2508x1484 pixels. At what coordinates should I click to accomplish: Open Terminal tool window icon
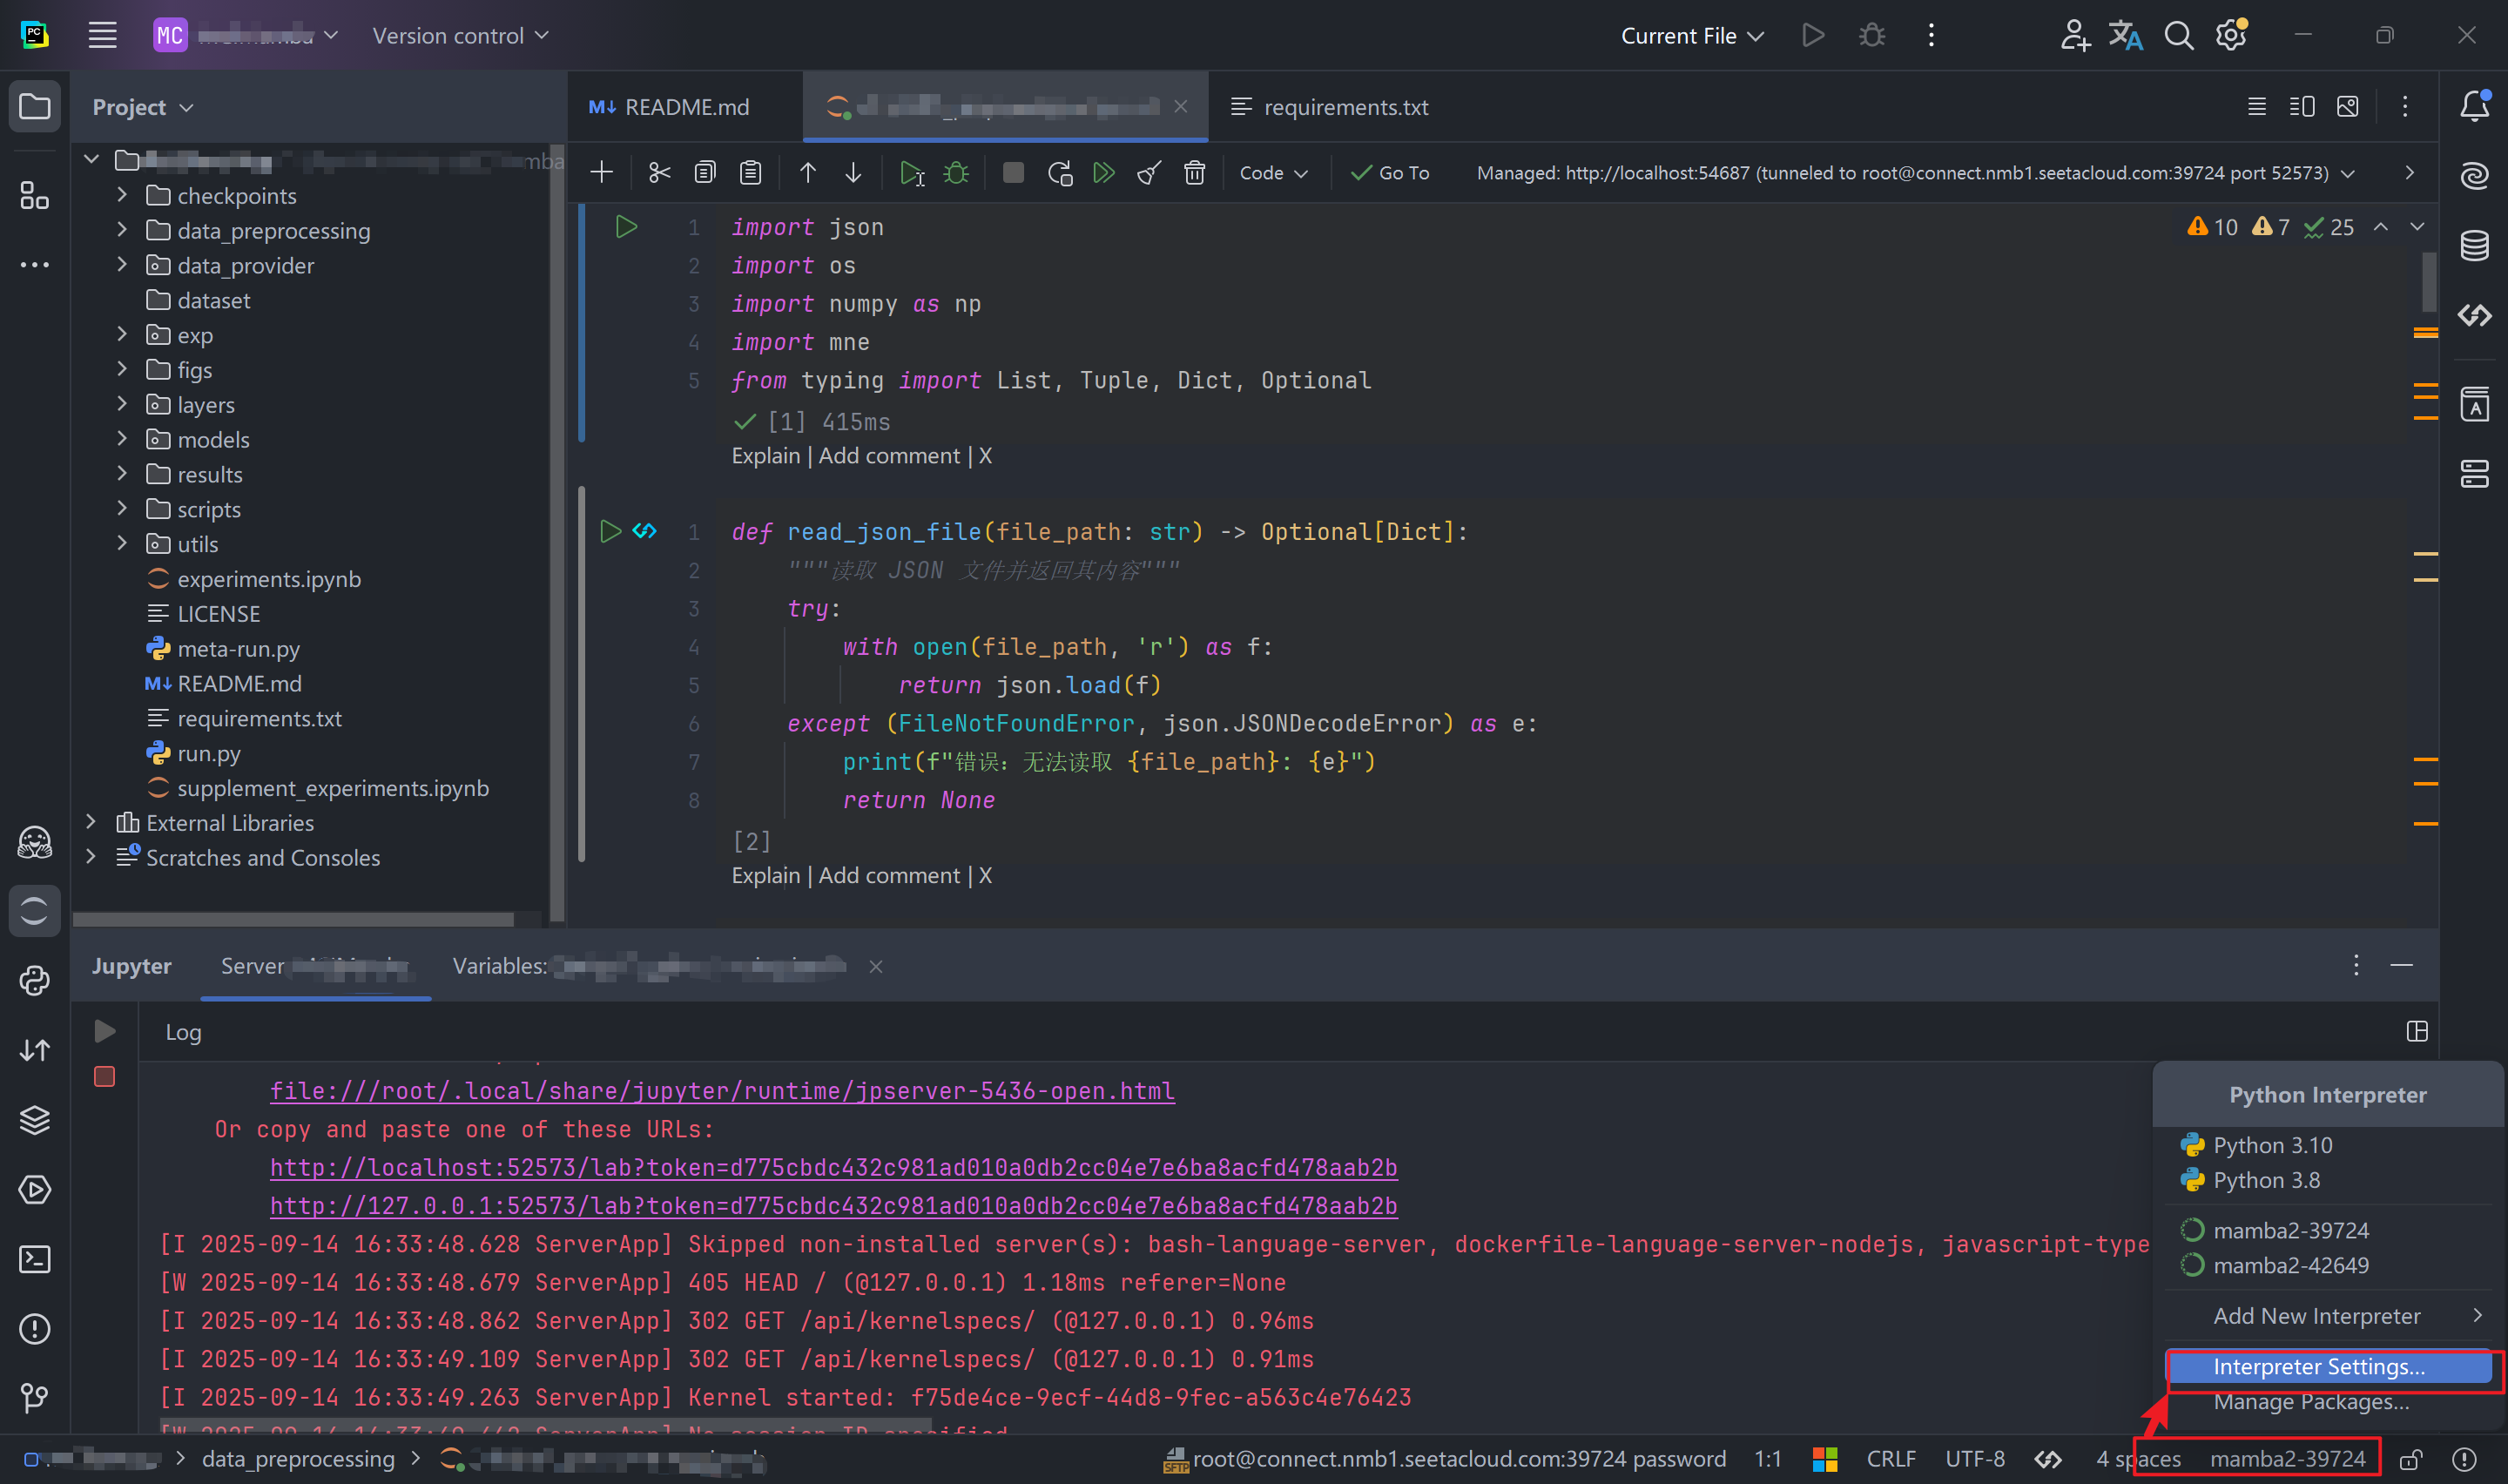click(x=35, y=1259)
